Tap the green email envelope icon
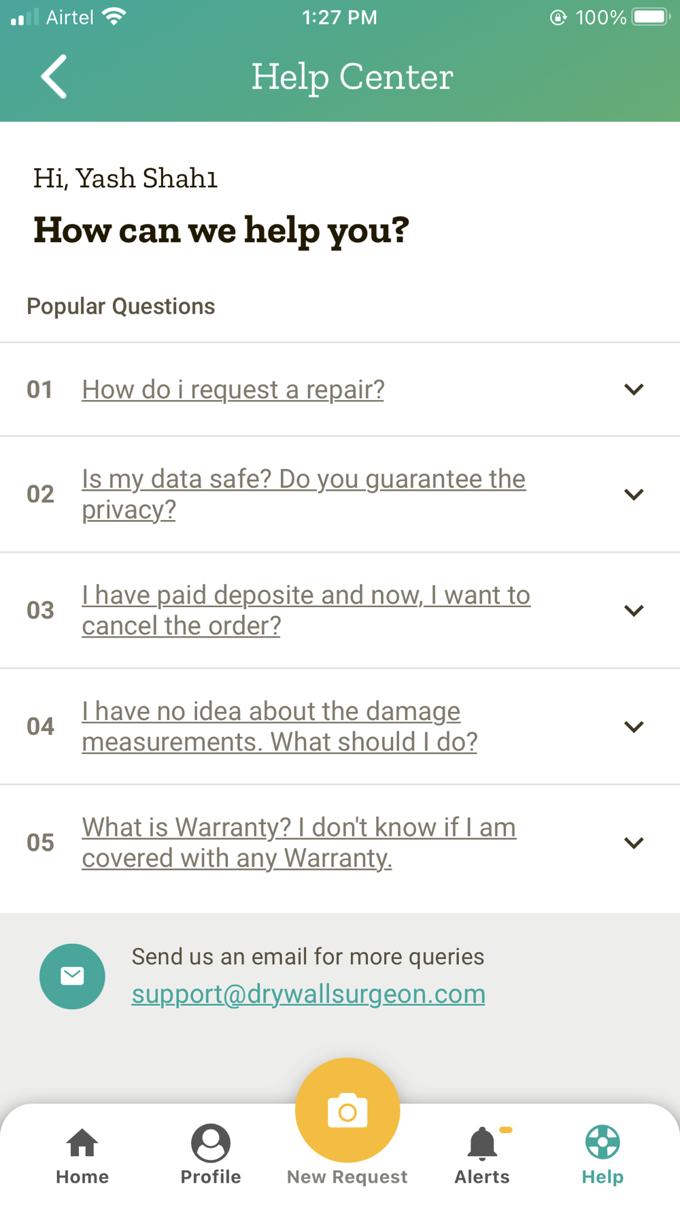 [x=72, y=976]
